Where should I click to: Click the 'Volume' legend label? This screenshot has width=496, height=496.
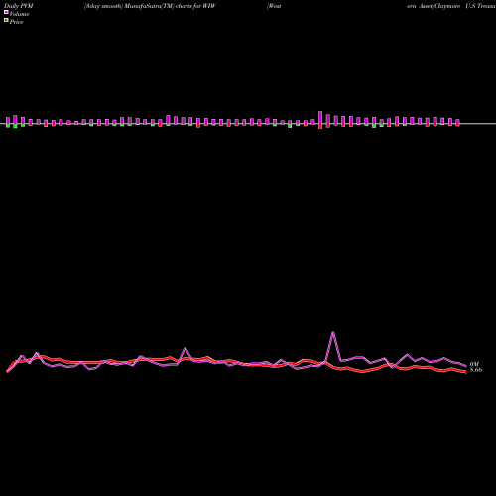click(19, 14)
